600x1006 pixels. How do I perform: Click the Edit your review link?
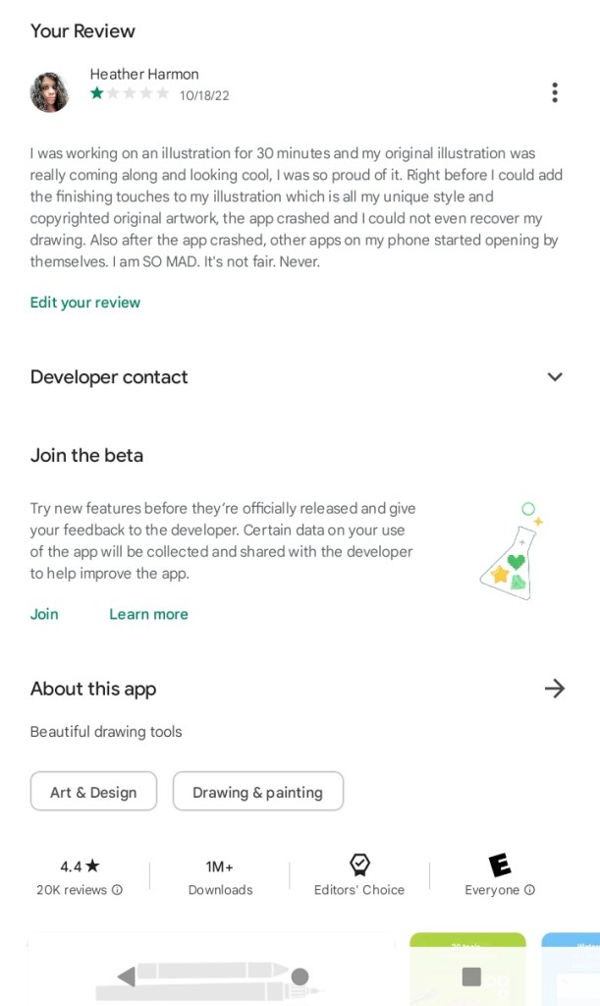[x=85, y=303]
